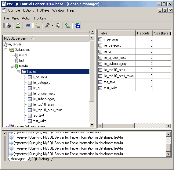174x170 pixels.
Task: Select ile_q_user_sets in the tree
Action: tap(44, 94)
